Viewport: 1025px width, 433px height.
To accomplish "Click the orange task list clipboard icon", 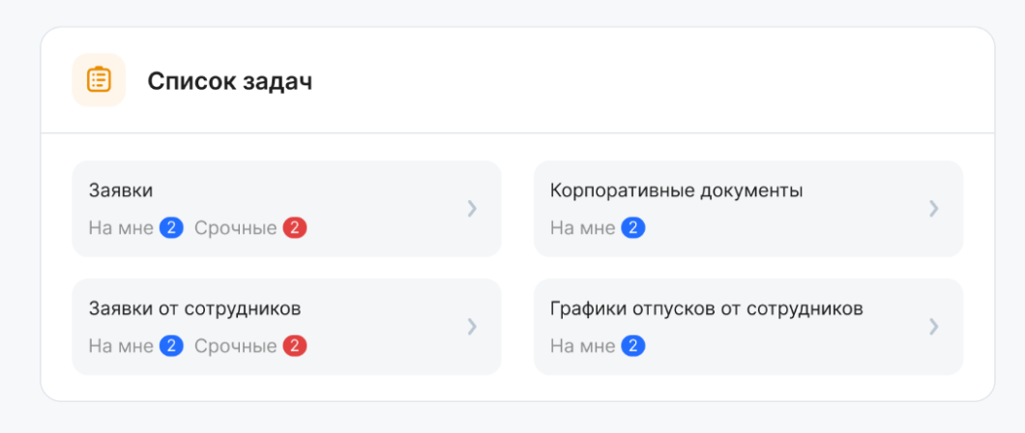I will [99, 80].
